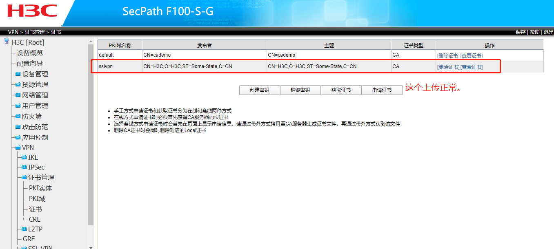Click the 主题 column header
This screenshot has width=554, height=249.
tap(329, 45)
